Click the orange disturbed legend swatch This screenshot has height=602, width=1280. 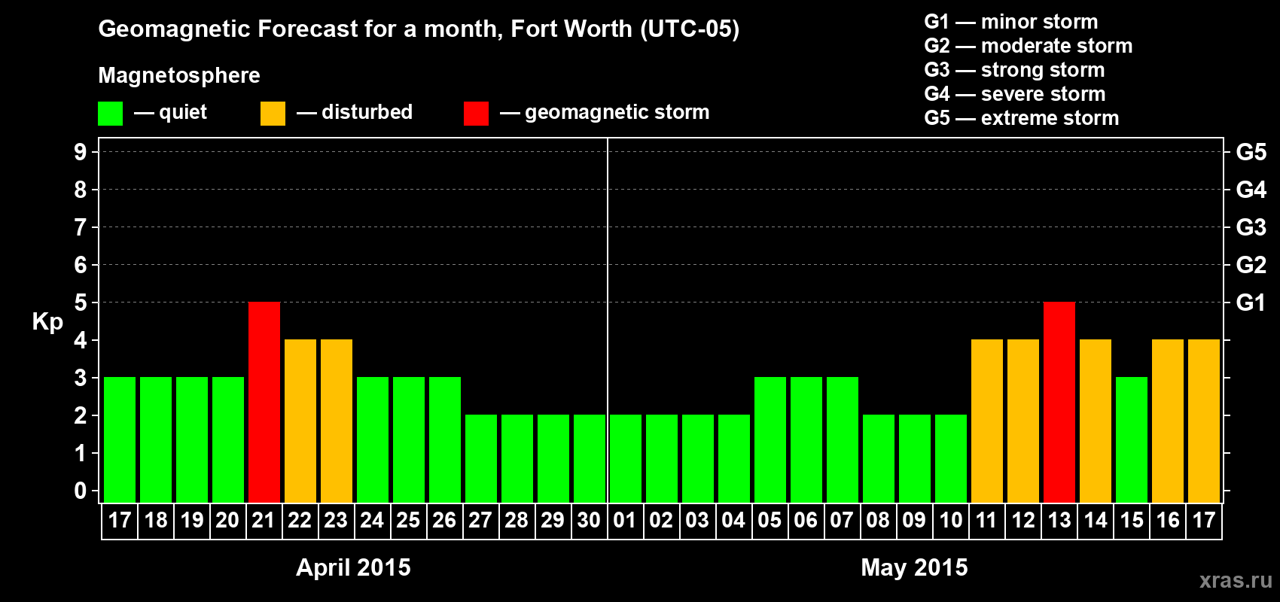point(273,114)
